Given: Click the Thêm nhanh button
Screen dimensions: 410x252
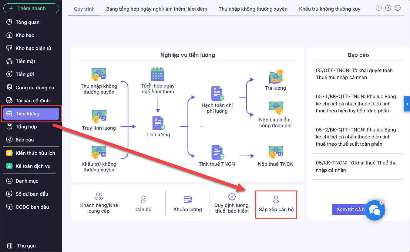Looking at the screenshot, I should 31,8.
